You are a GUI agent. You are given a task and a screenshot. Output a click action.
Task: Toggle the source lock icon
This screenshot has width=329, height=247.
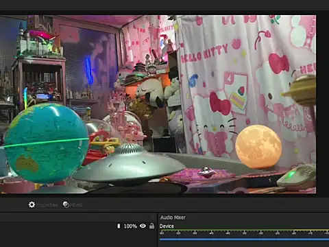[x=151, y=226]
